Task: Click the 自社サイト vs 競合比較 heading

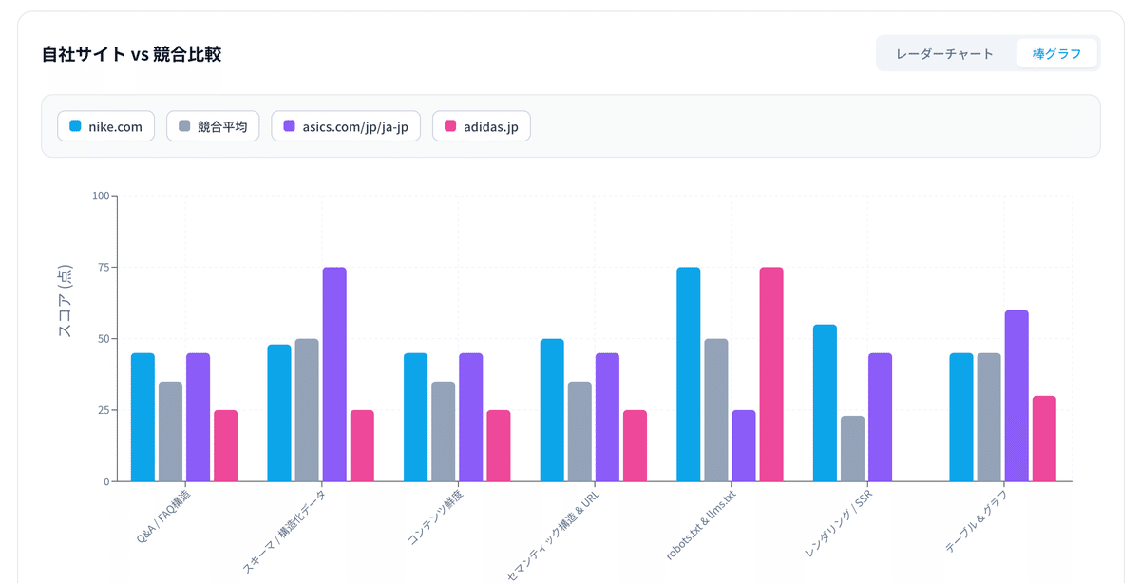Action: click(131, 54)
